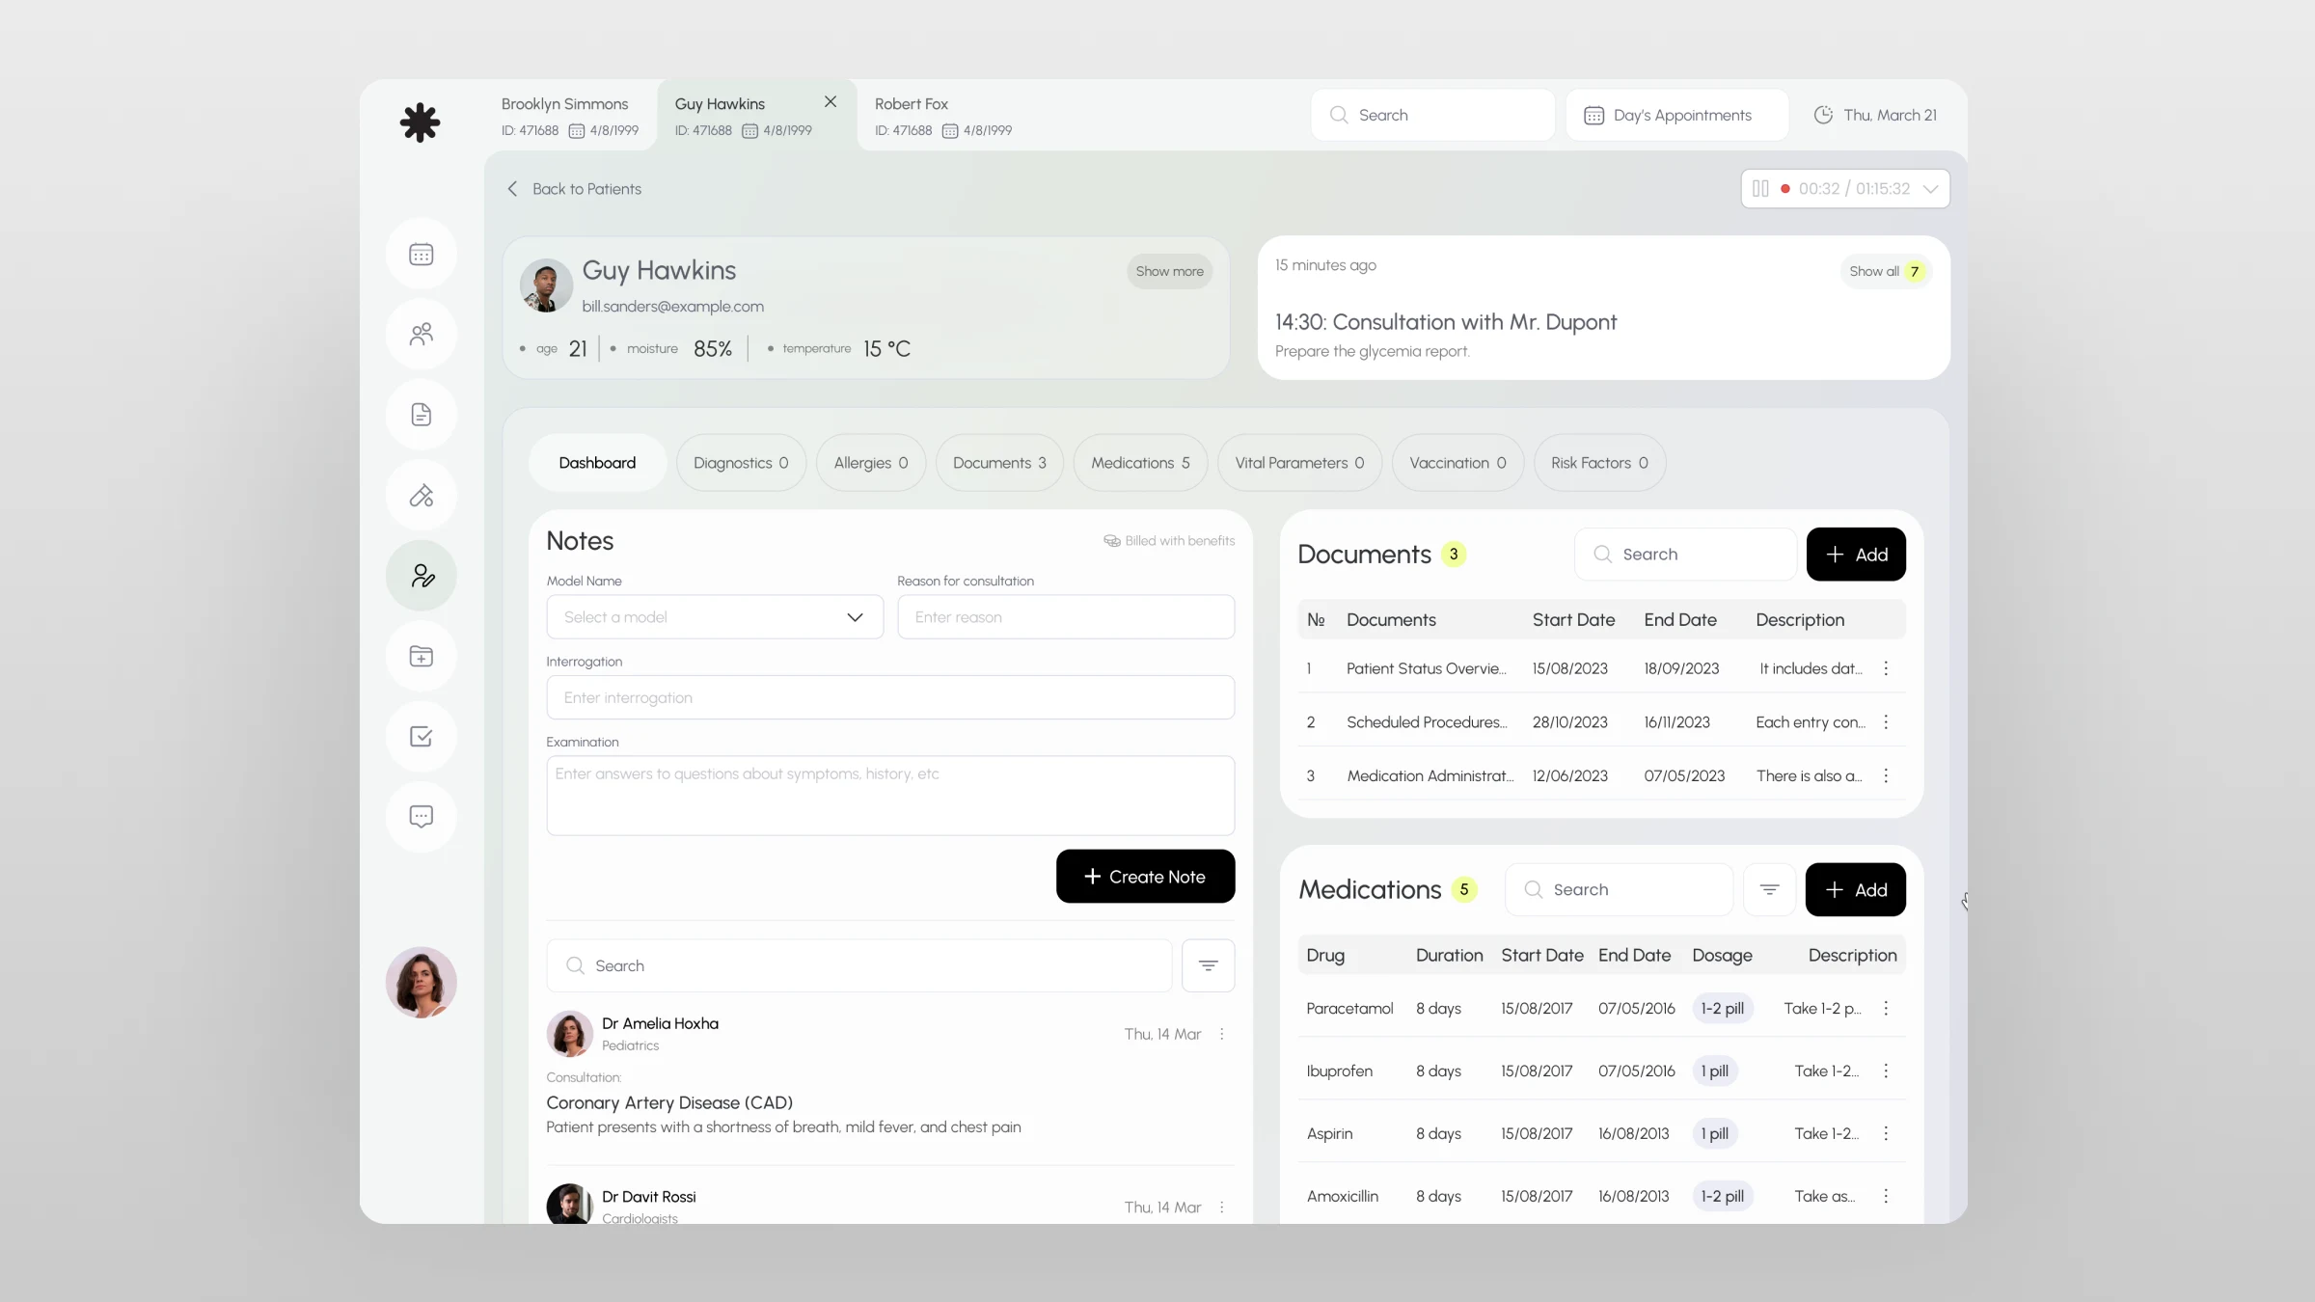Screen dimensions: 2315x1302
Task: Click the Create Note button
Action: coord(1145,877)
